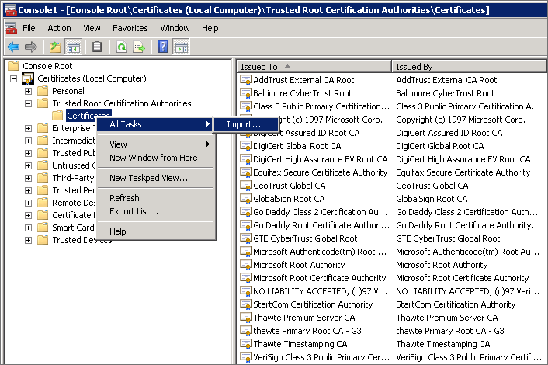Select Go Daddy Class 2 Certification row
Viewport: 548px width, 365px height.
391,212
